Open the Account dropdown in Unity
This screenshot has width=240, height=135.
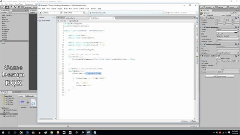pos(210,7)
